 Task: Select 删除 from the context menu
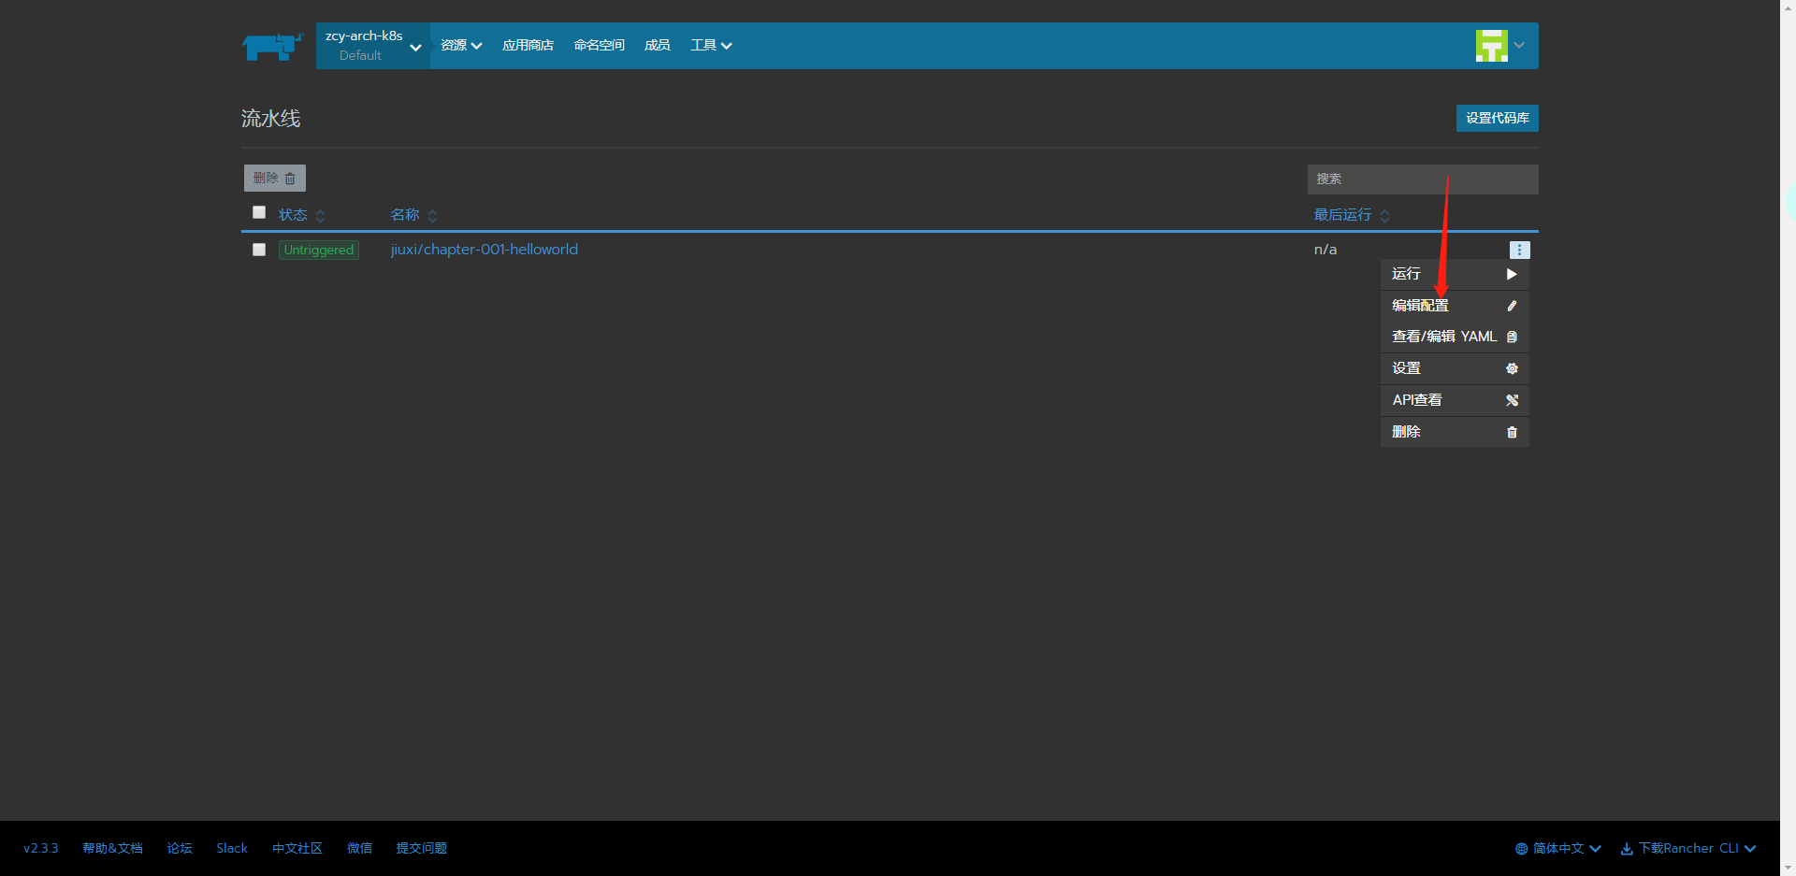[1455, 432]
